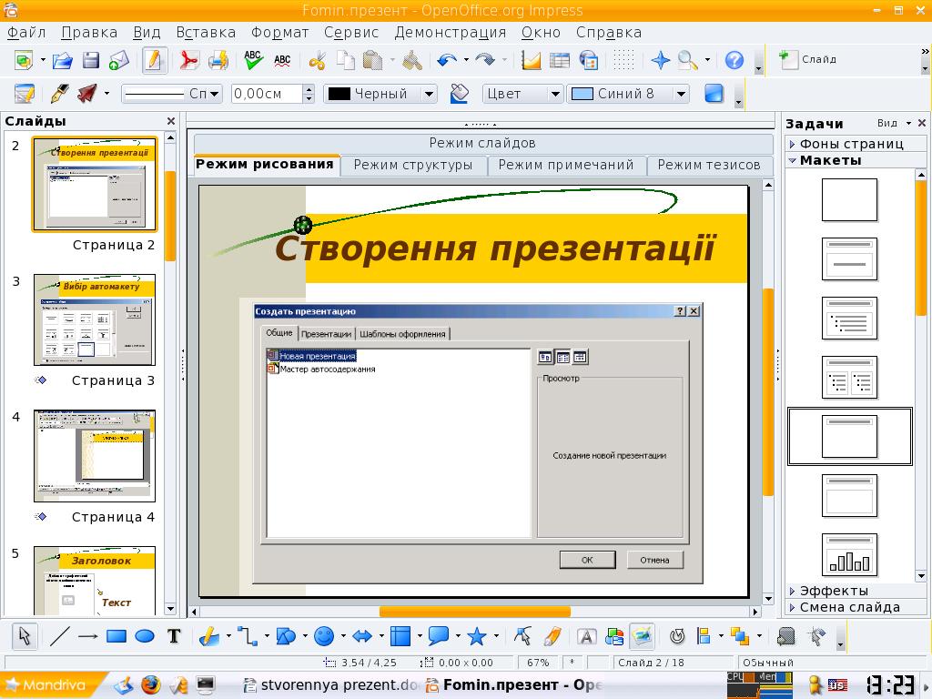Send document as e-mail icon

point(119,60)
